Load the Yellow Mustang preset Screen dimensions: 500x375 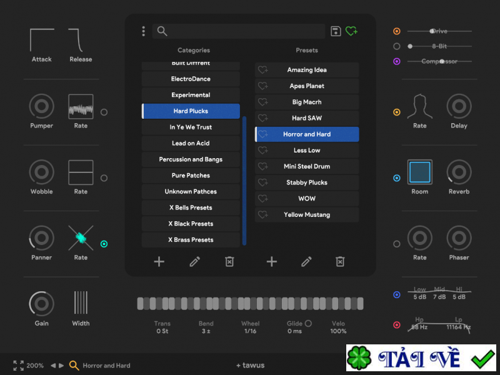point(307,214)
